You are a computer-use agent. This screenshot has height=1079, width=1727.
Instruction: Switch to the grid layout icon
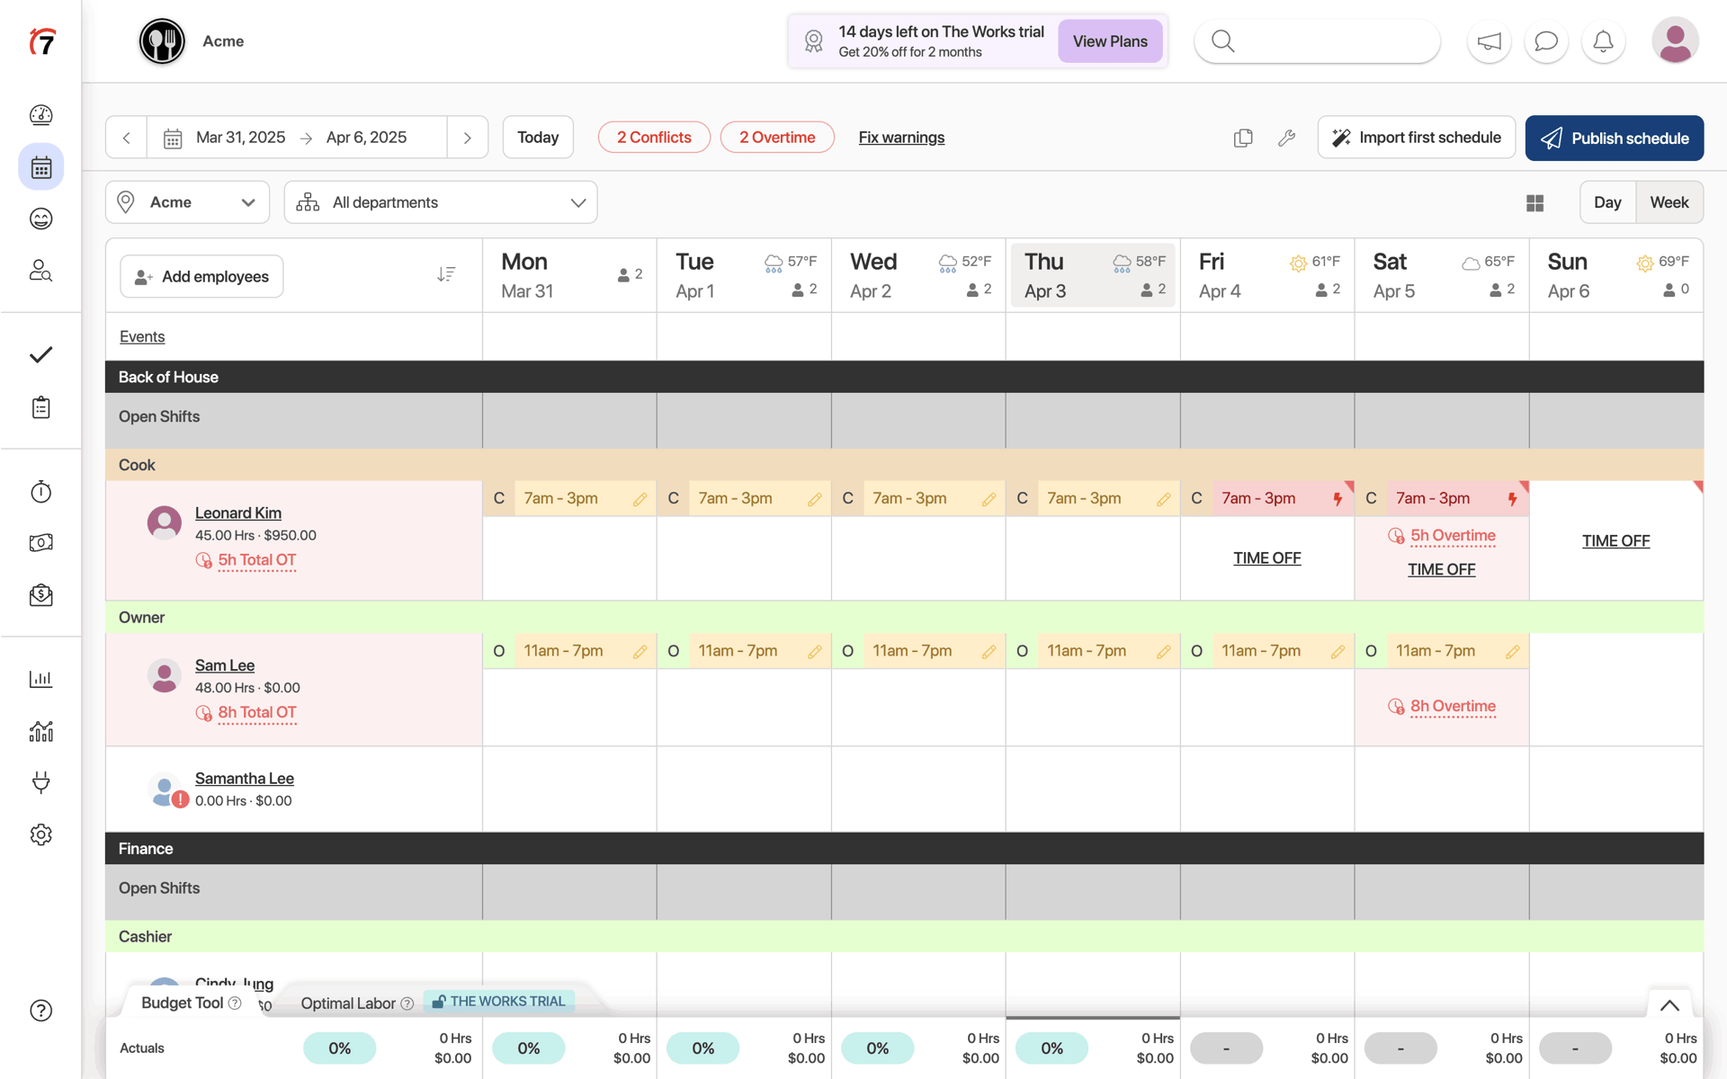pos(1535,203)
